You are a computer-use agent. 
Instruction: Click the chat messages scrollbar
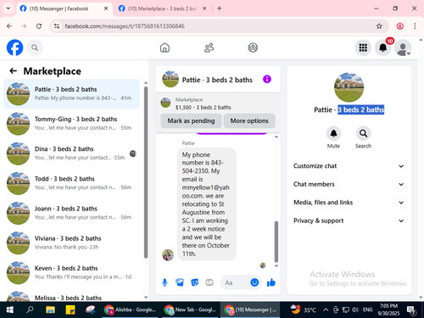click(276, 241)
